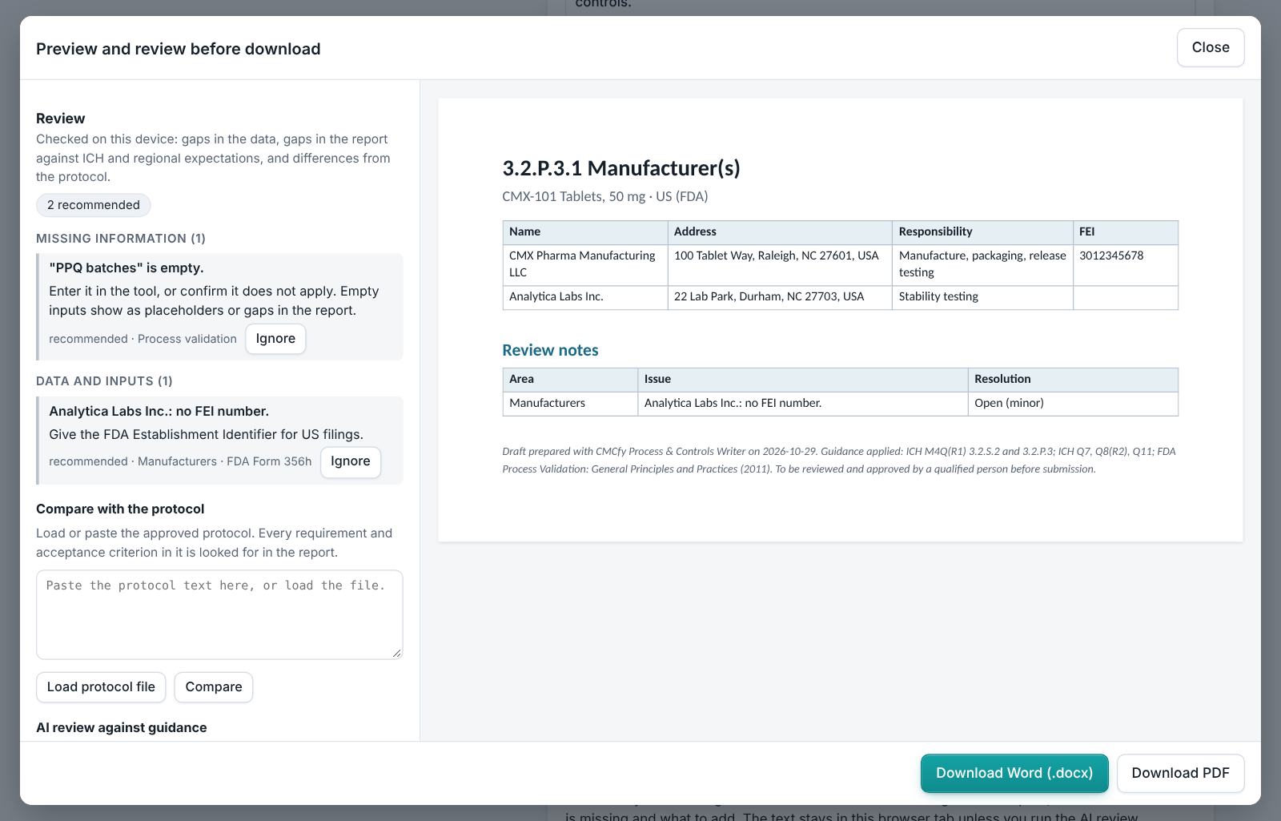Load a protocol file

(101, 687)
